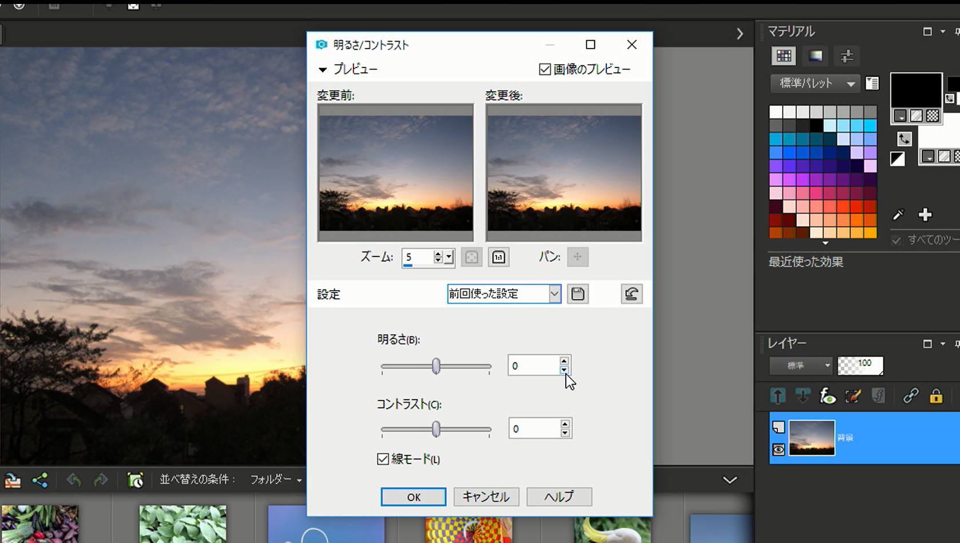Viewport: 960px width, 543px height.
Task: Click the OK button
Action: pyautogui.click(x=413, y=497)
